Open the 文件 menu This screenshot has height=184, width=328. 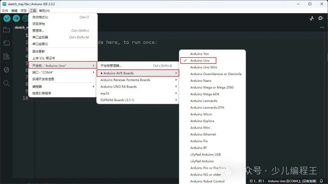click(5, 10)
